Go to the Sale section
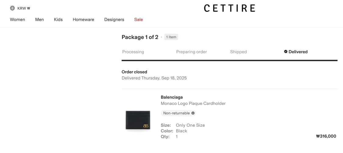Viewport: 343px width, 153px height. pyautogui.click(x=138, y=20)
